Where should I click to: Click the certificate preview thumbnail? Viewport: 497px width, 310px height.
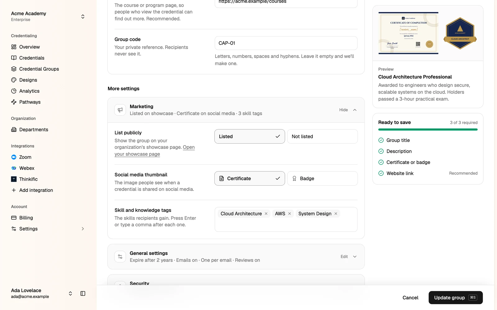point(408,33)
